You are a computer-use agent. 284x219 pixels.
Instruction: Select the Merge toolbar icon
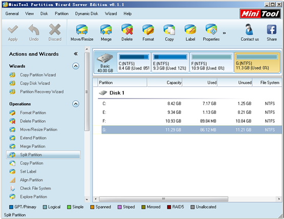(106, 30)
